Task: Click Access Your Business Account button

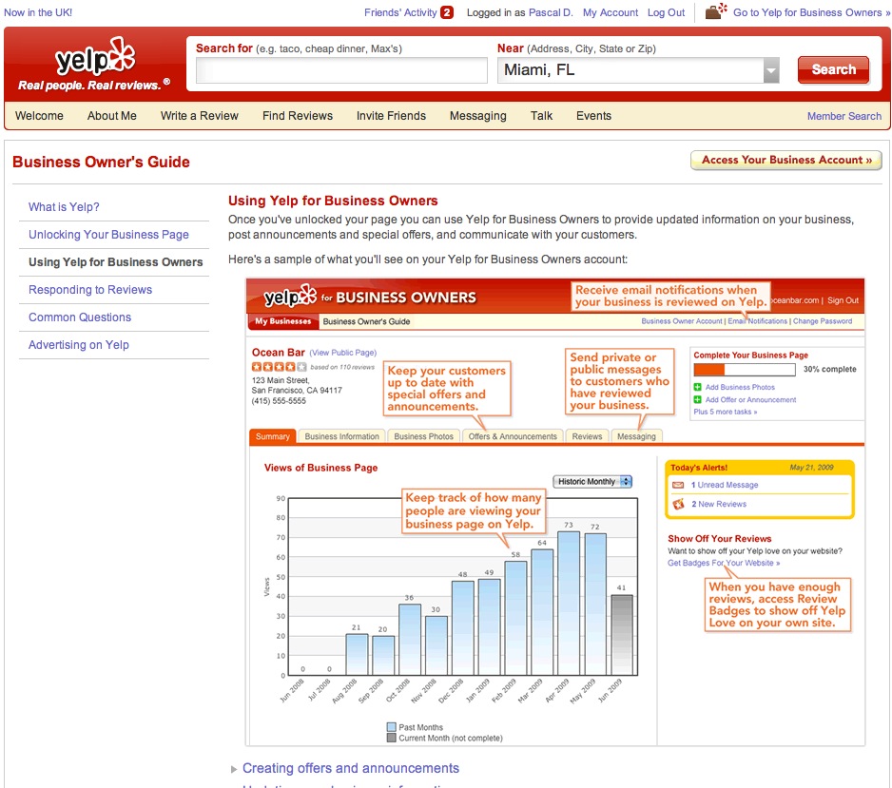Action: 785,161
